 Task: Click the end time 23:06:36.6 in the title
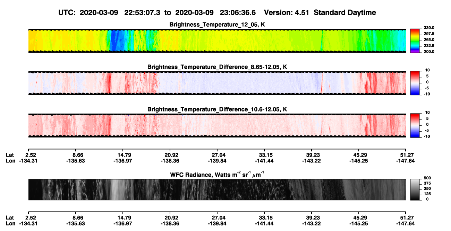[238, 12]
